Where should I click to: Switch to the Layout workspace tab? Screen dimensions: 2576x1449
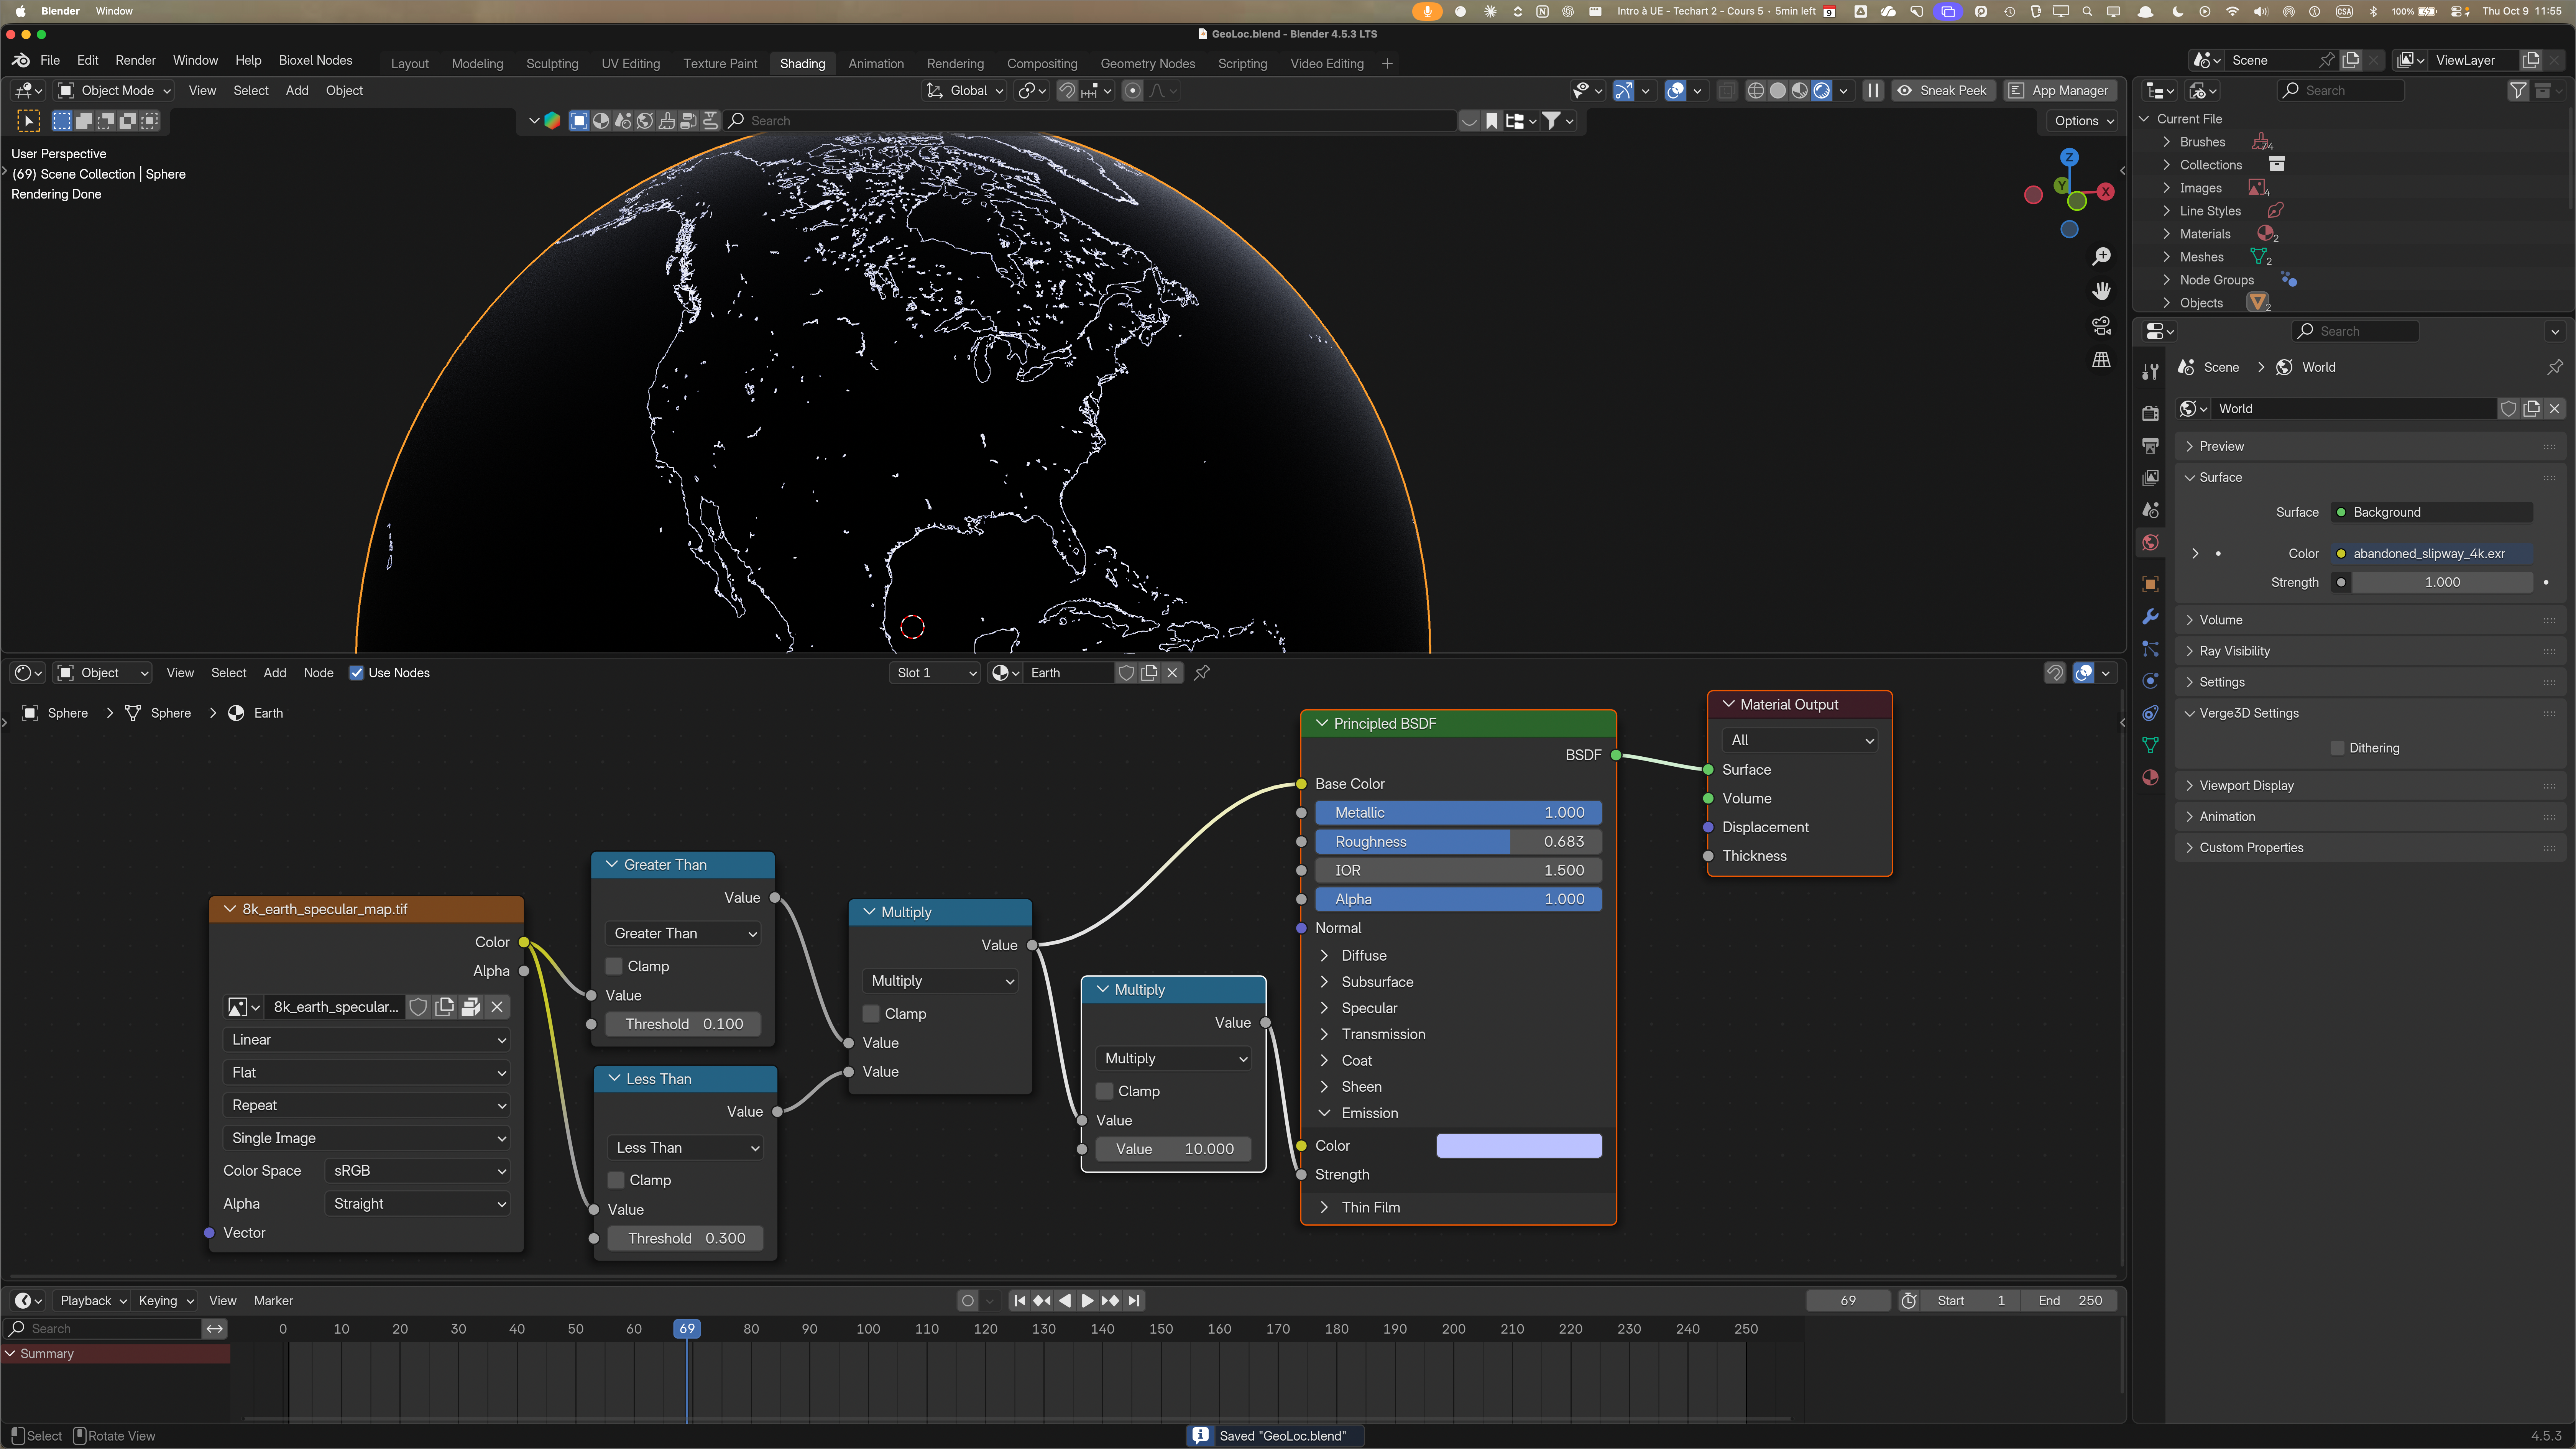click(410, 64)
